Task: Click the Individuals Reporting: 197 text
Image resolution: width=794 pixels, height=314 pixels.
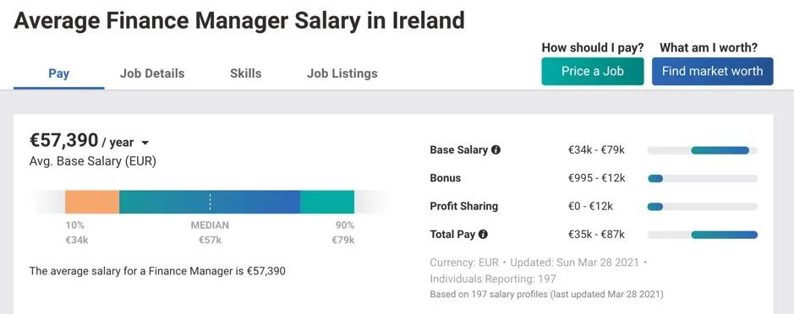Action: pos(493,279)
